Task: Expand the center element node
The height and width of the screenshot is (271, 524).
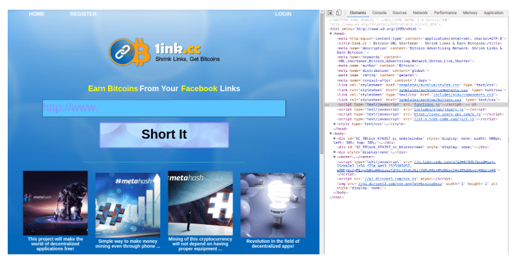Action: 335,157
